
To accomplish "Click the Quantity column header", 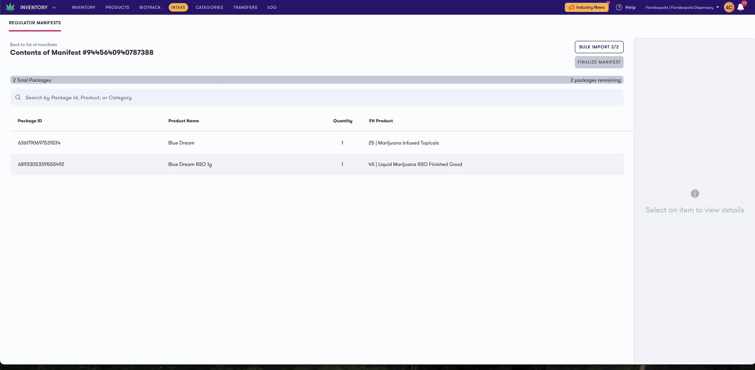I will coord(343,121).
